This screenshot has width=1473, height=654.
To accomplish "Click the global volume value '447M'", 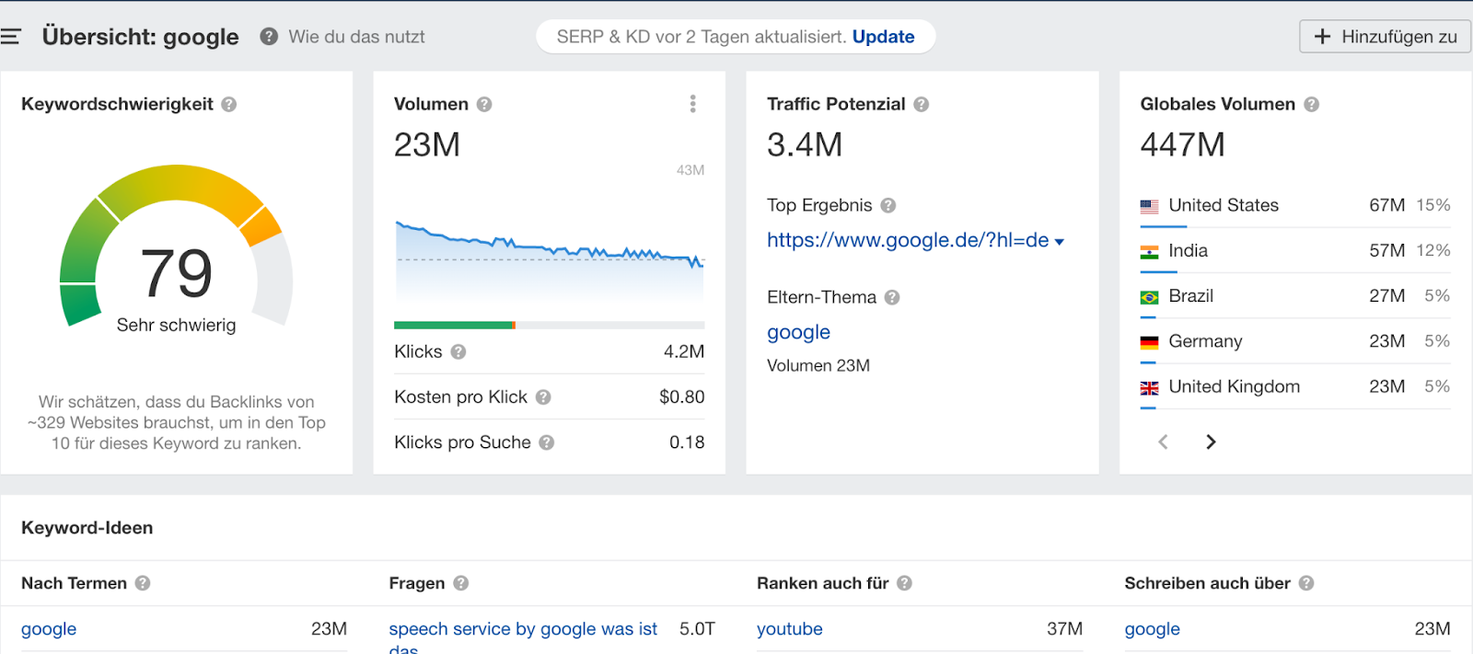I will (1182, 145).
